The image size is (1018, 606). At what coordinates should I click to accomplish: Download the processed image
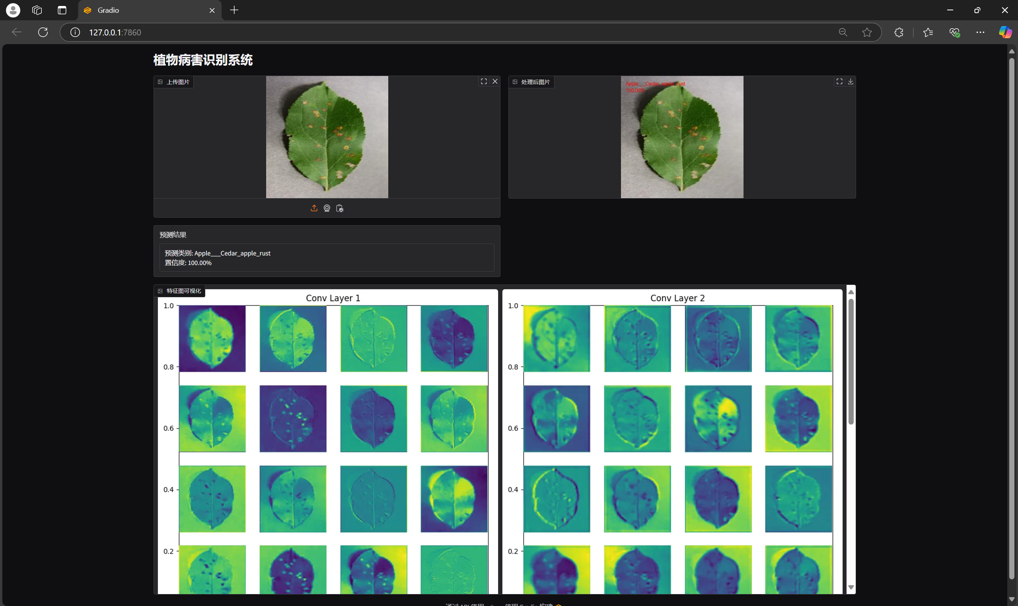pyautogui.click(x=850, y=81)
